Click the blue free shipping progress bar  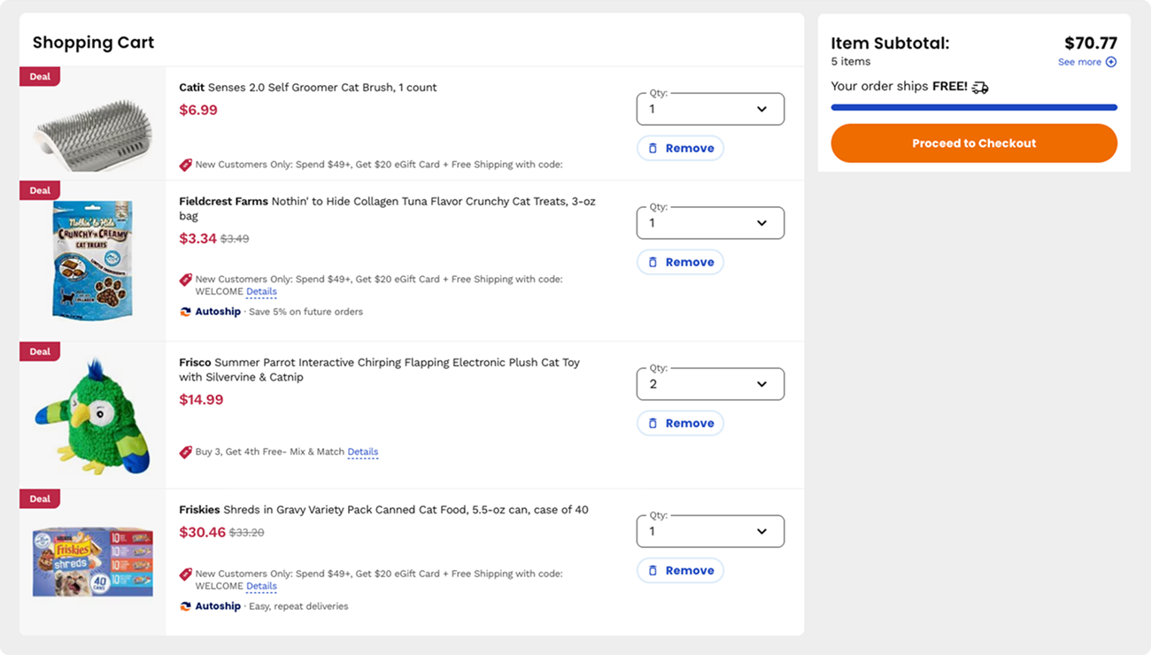[974, 107]
